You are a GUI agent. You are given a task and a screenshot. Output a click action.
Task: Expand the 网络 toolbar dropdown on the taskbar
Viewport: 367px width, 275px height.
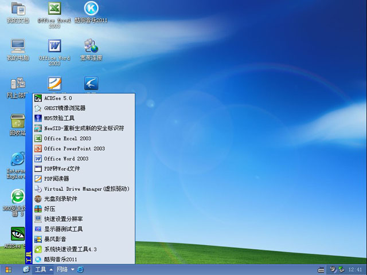tap(72, 269)
